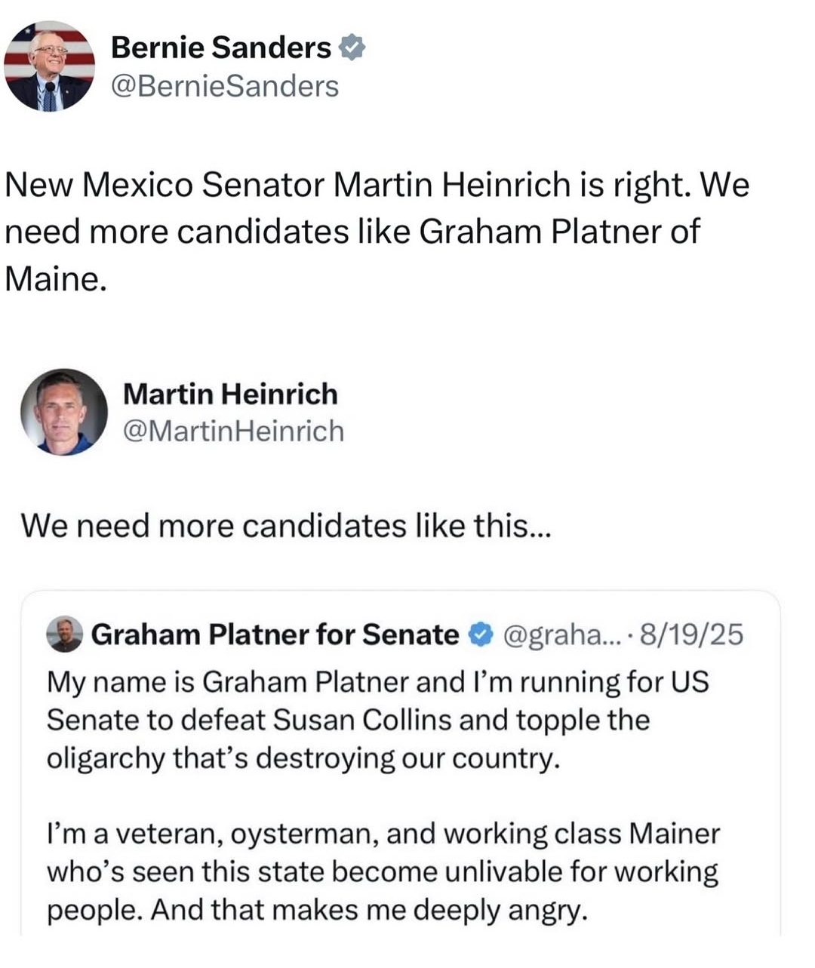Click "Graham Platner of" in Bernie's post
The width and height of the screenshot is (815, 968).
[558, 232]
